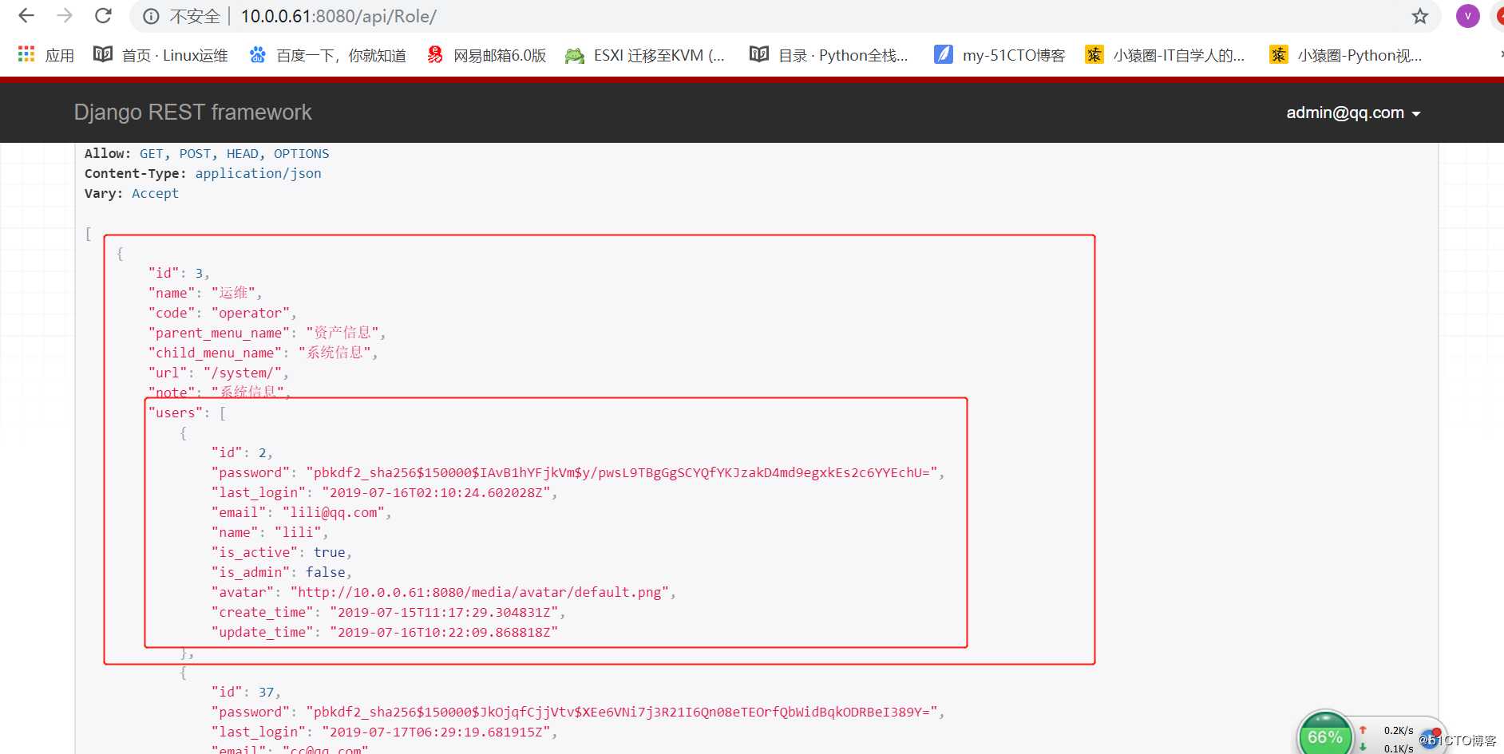Click the "is_active": true value

click(281, 552)
